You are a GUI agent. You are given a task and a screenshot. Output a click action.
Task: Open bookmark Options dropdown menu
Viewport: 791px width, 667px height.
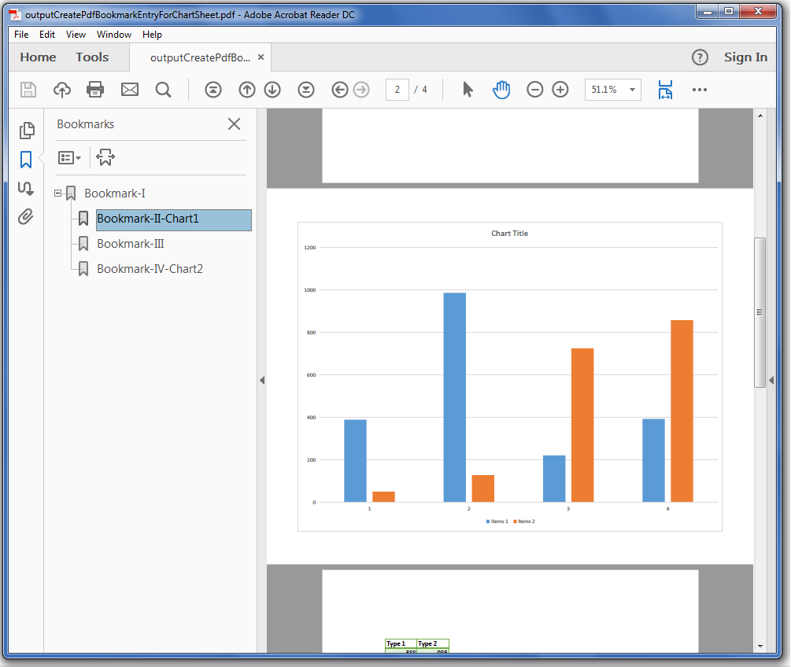tap(69, 158)
